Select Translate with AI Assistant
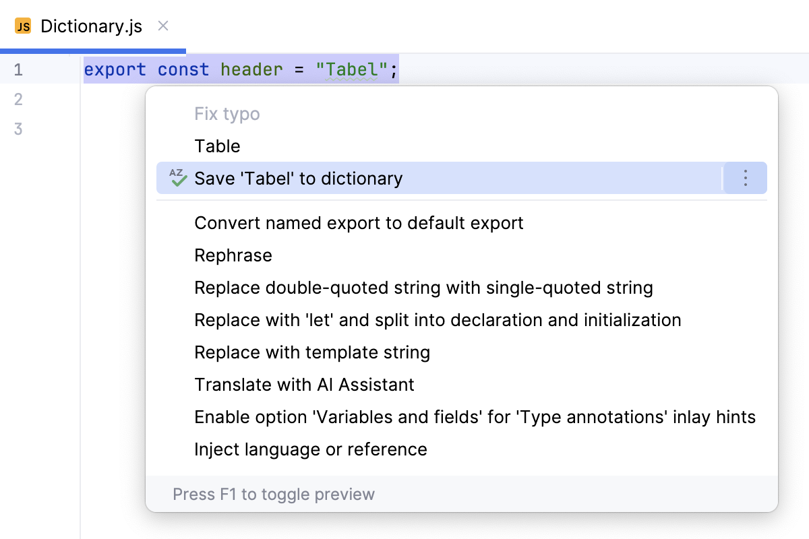This screenshot has height=539, width=809. tap(304, 385)
